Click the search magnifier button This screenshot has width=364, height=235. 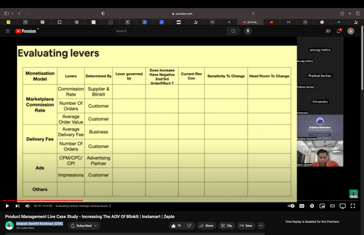[234, 31]
